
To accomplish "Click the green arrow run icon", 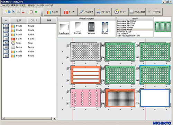I will point(36,12).
